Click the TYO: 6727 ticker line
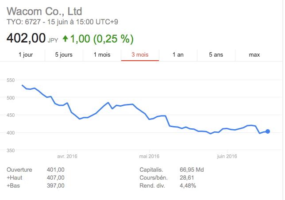The image size is (285, 200). point(62,22)
